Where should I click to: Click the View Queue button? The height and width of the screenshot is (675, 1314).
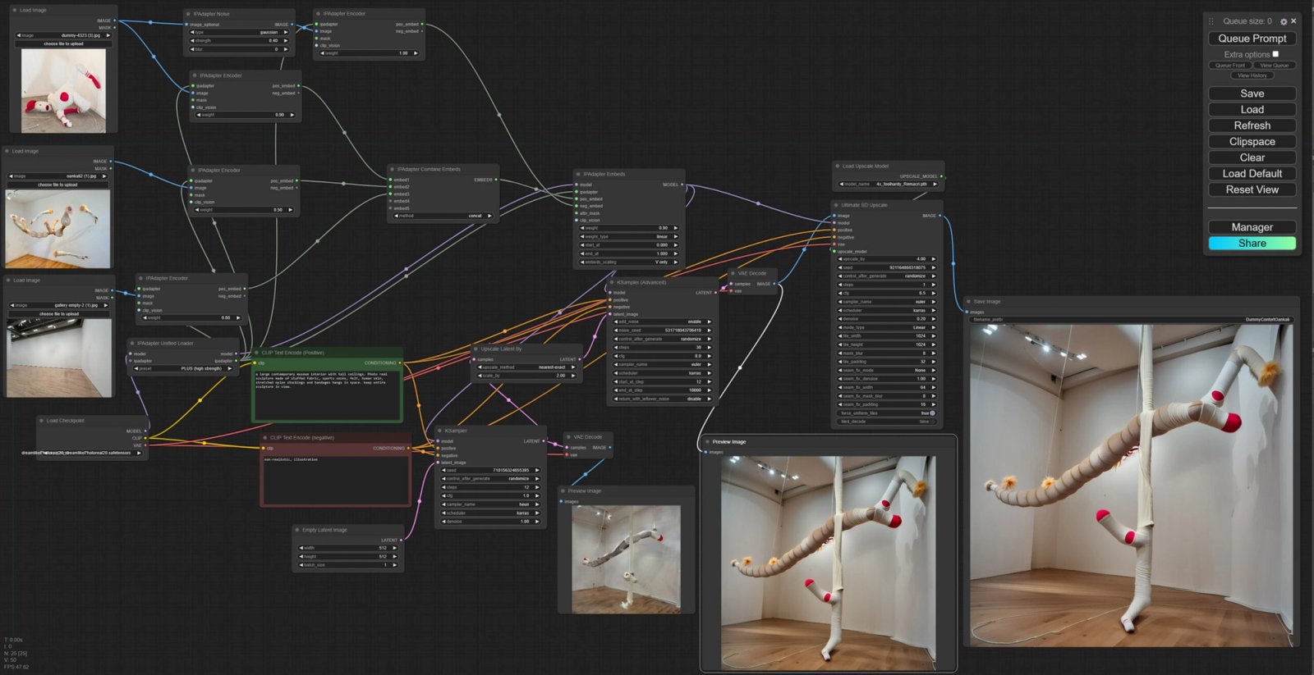(1275, 65)
